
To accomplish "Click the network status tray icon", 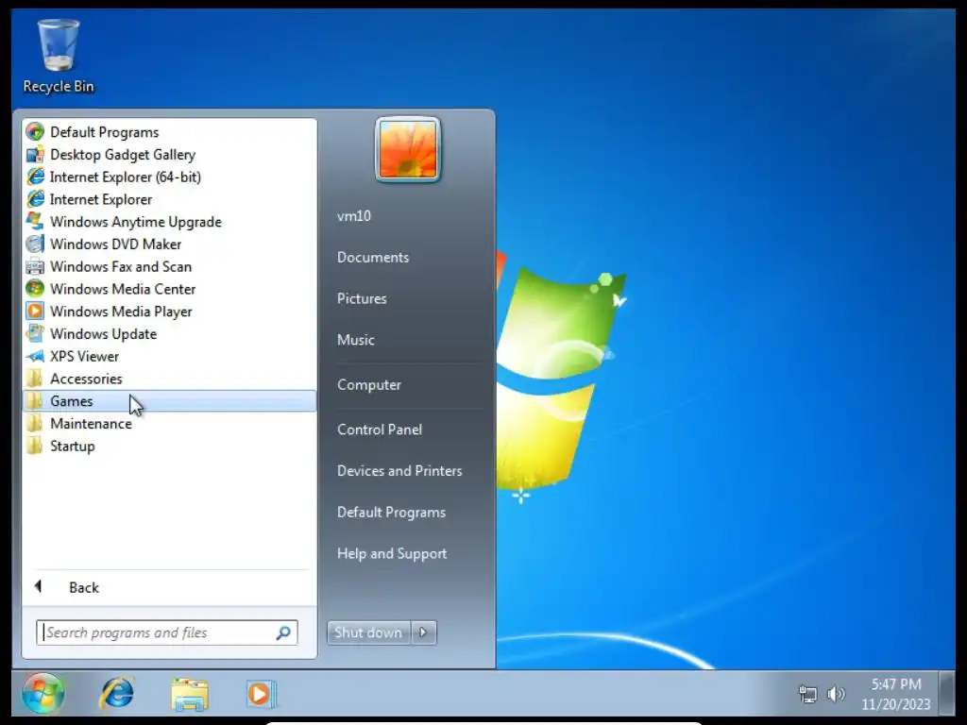I will click(806, 694).
